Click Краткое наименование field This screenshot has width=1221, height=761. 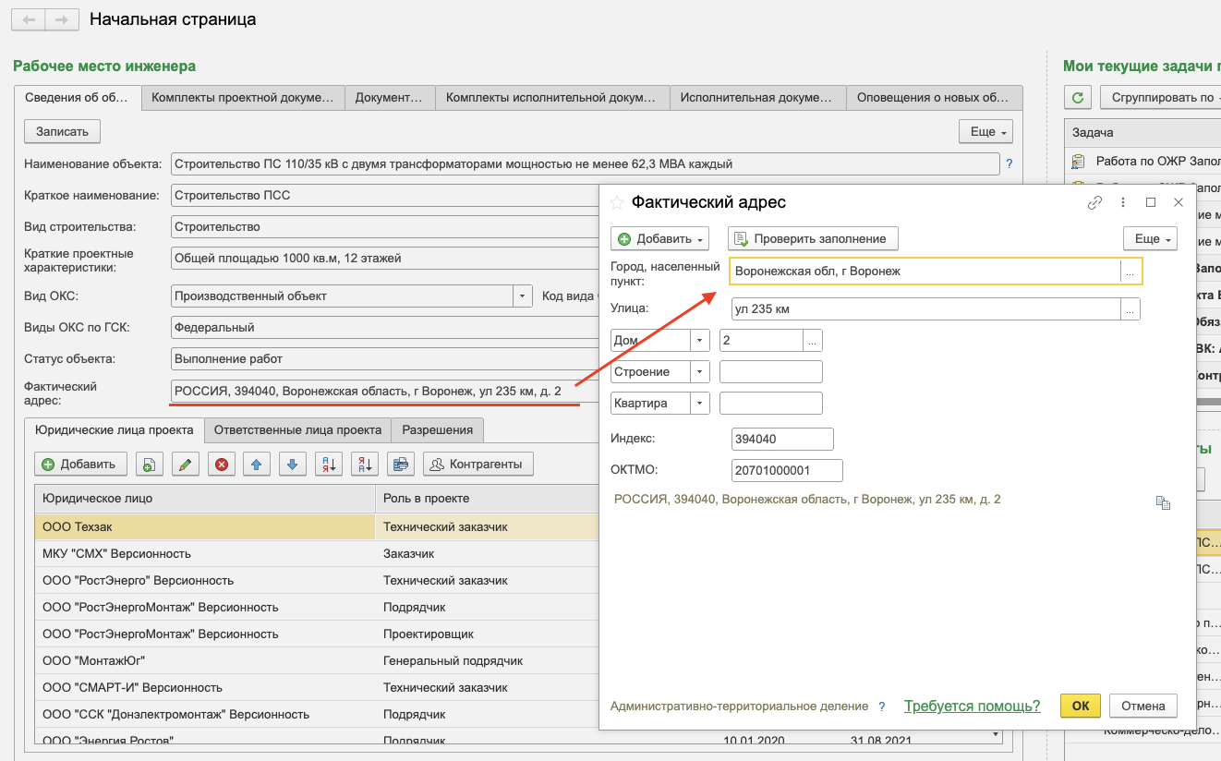point(385,196)
